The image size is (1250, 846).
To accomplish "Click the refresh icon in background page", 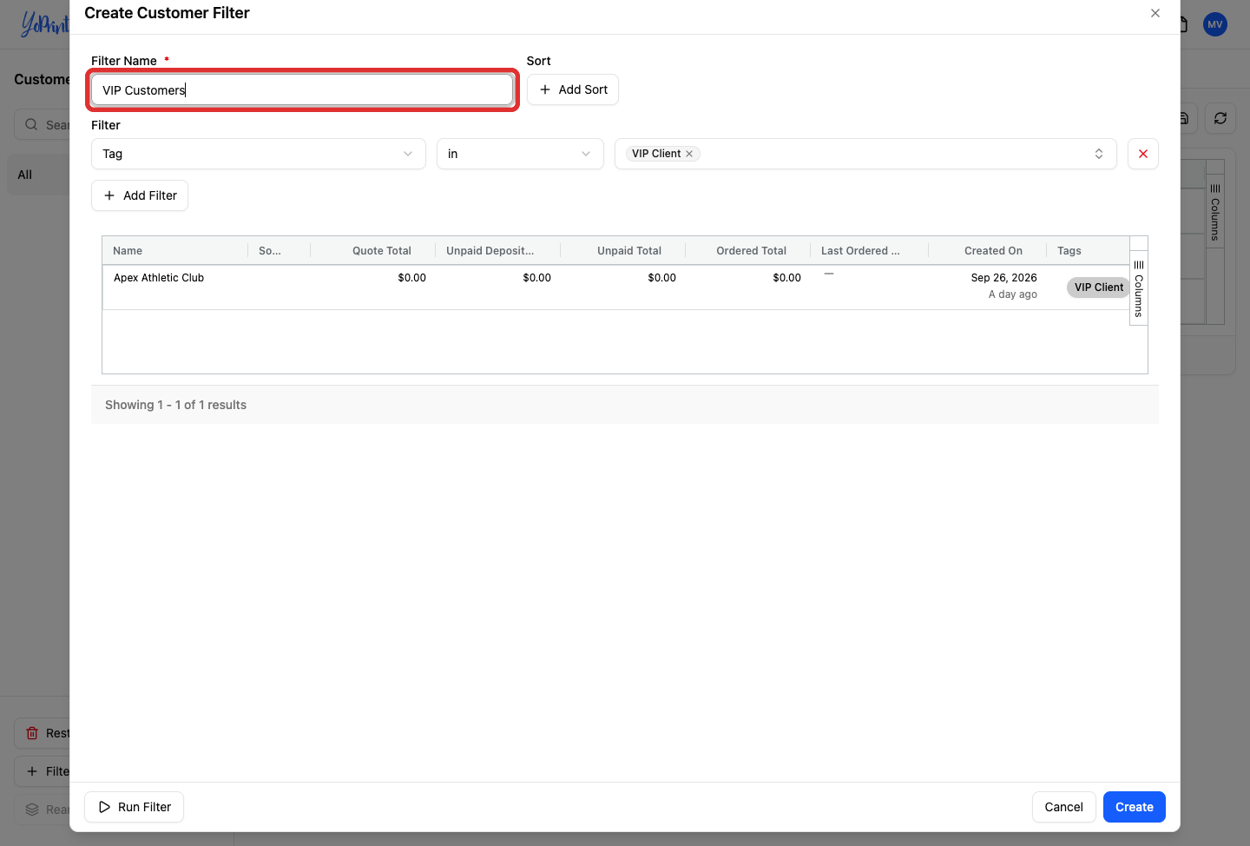I will click(1220, 118).
